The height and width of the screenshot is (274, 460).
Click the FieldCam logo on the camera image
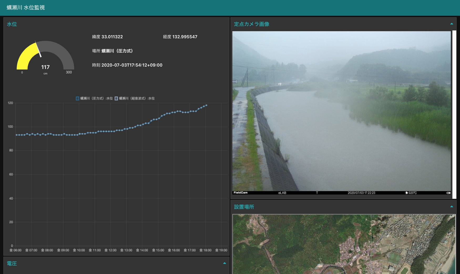pos(241,193)
